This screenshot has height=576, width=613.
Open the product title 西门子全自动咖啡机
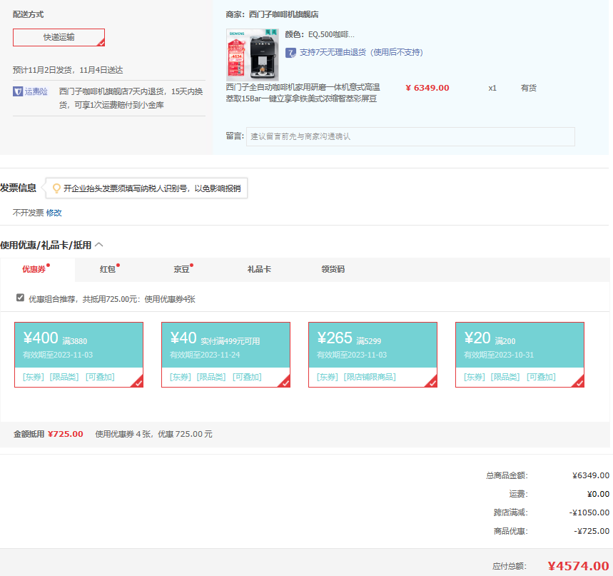(303, 93)
